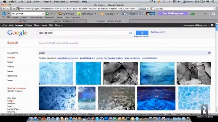Image resolution: width=218 pixels, height=122 pixels.
Task: Expand the More menu in Google bar
Action: [58, 25]
